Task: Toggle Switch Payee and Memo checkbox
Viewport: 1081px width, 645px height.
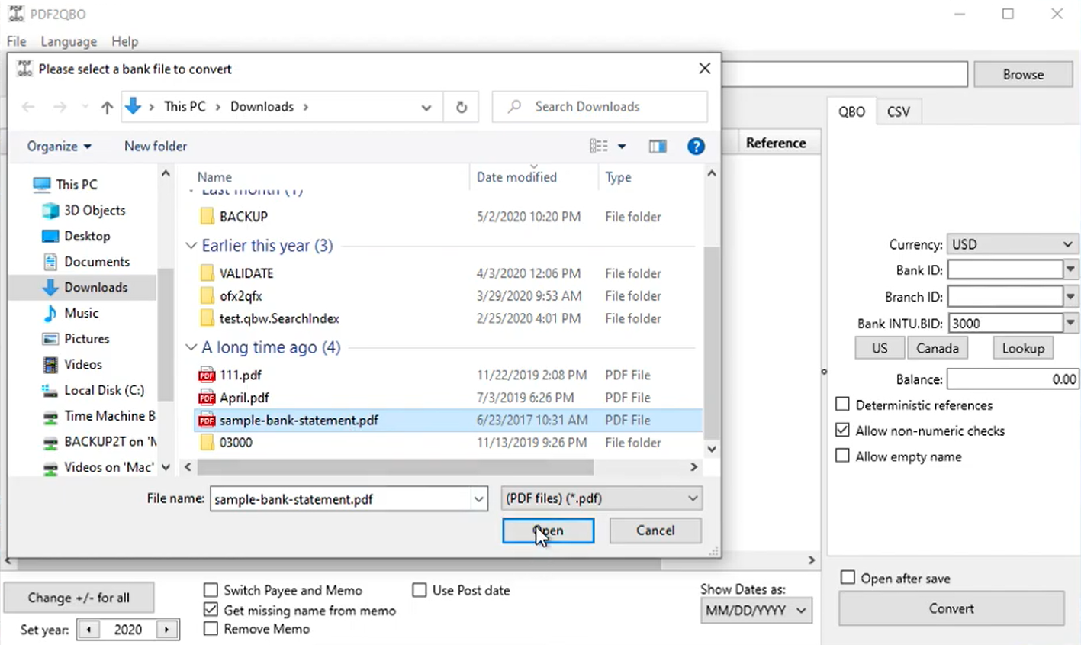Action: [211, 590]
